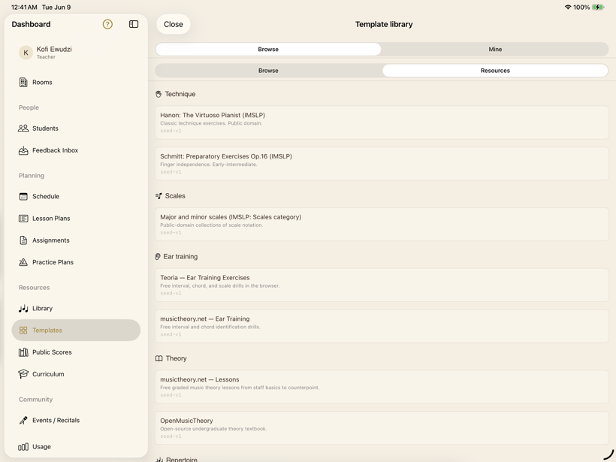This screenshot has height=462, width=616.
Task: Open musictheory.net — Ear Training card
Action: pos(382,326)
